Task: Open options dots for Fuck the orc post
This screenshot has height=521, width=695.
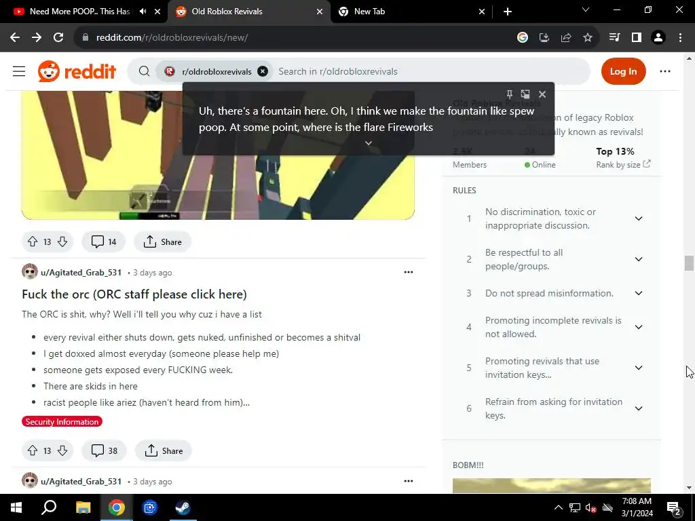Action: [x=408, y=272]
